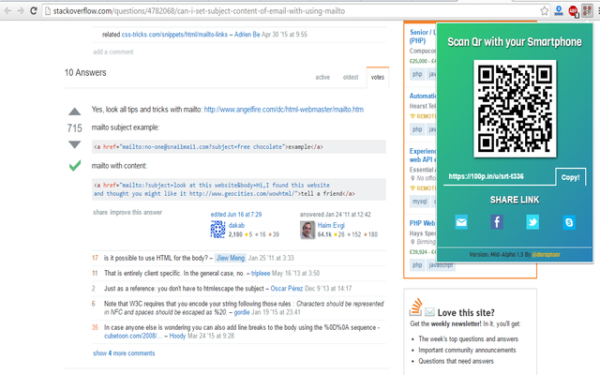The image size is (600, 375).
Task: Select the short link text field
Action: coord(499,176)
